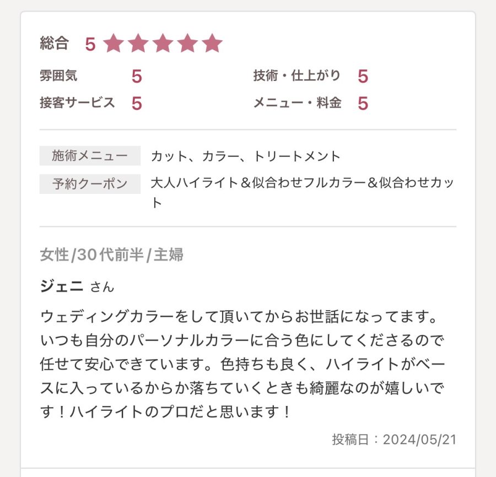Click the 接客サービス score value

[x=137, y=104]
